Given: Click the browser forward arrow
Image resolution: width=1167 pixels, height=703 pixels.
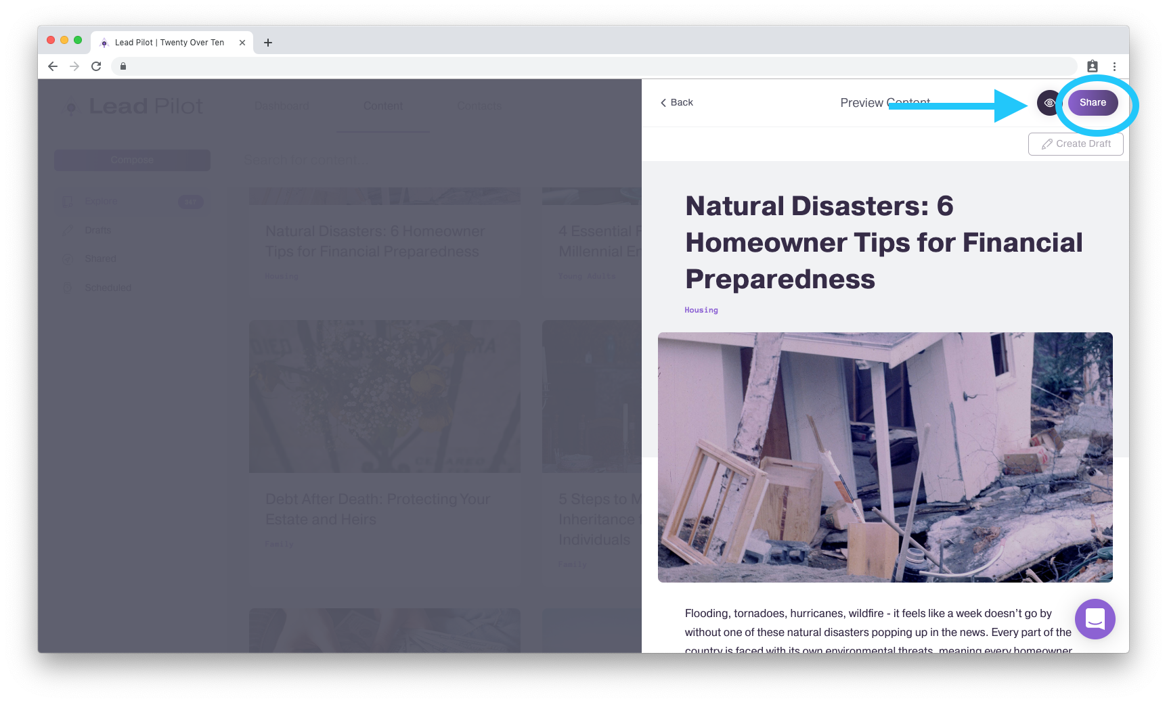Looking at the screenshot, I should [74, 66].
